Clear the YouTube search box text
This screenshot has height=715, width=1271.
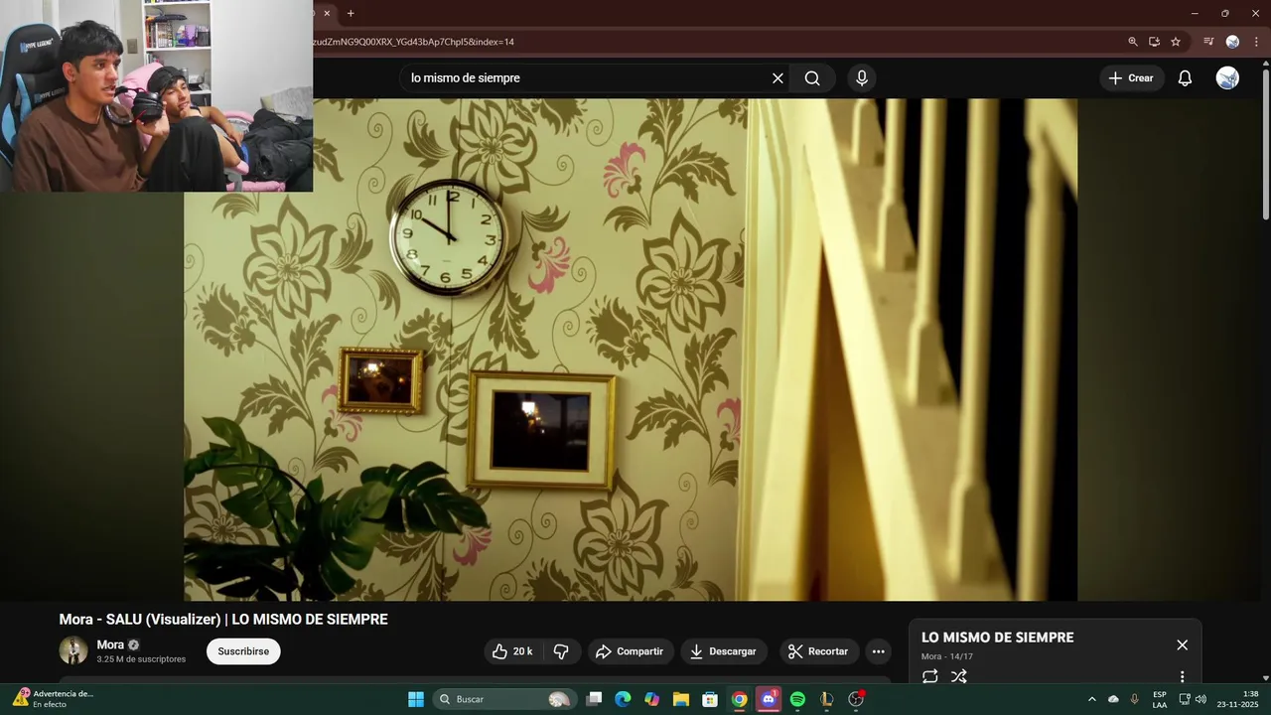pos(777,78)
